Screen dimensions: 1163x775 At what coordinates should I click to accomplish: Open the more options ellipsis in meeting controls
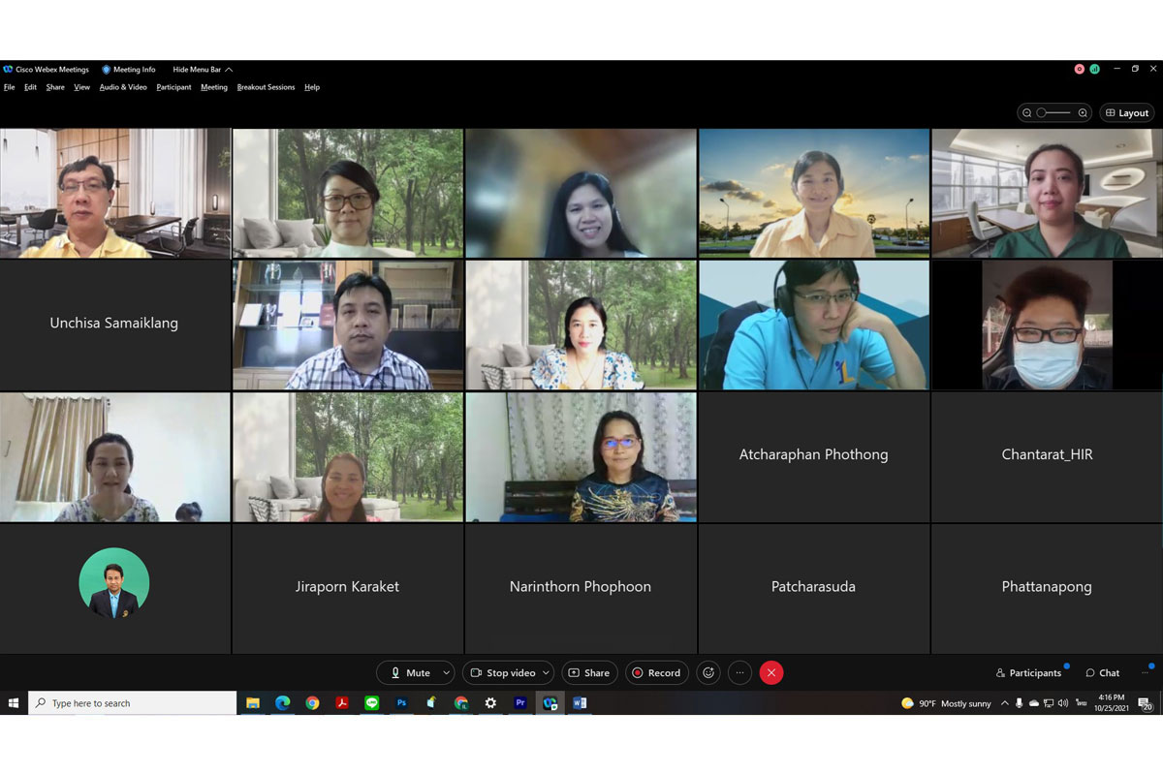click(739, 672)
